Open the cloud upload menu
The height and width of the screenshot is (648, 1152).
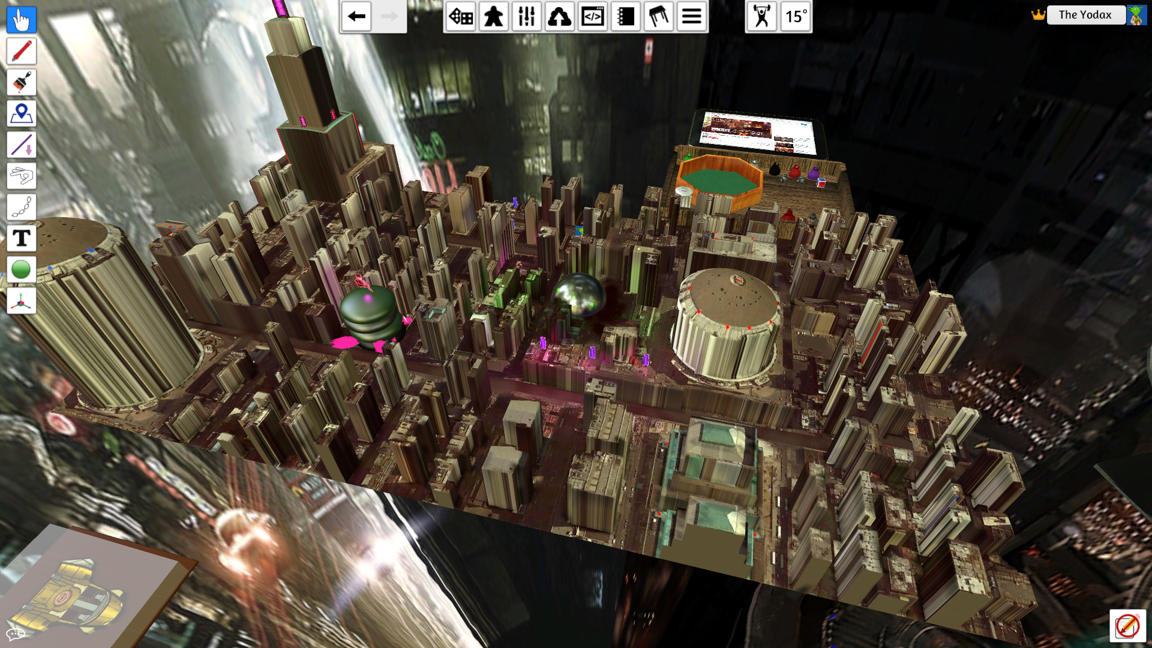pos(560,16)
